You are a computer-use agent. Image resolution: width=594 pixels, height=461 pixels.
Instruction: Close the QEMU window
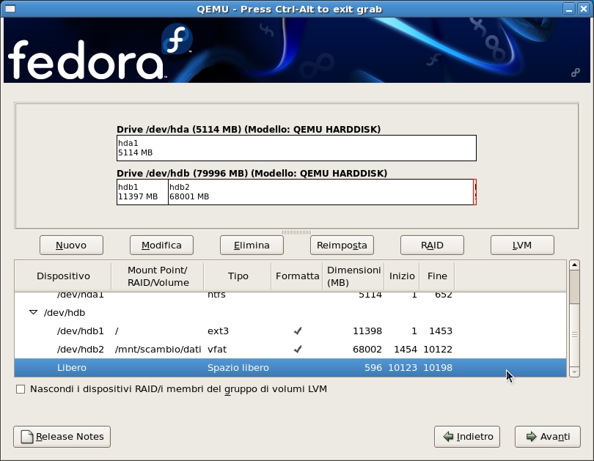tap(584, 9)
